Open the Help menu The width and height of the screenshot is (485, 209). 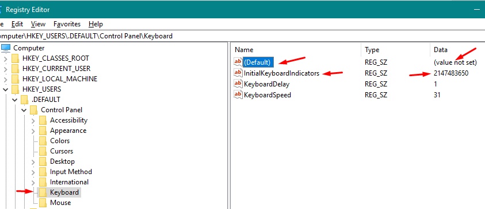pyautogui.click(x=96, y=24)
